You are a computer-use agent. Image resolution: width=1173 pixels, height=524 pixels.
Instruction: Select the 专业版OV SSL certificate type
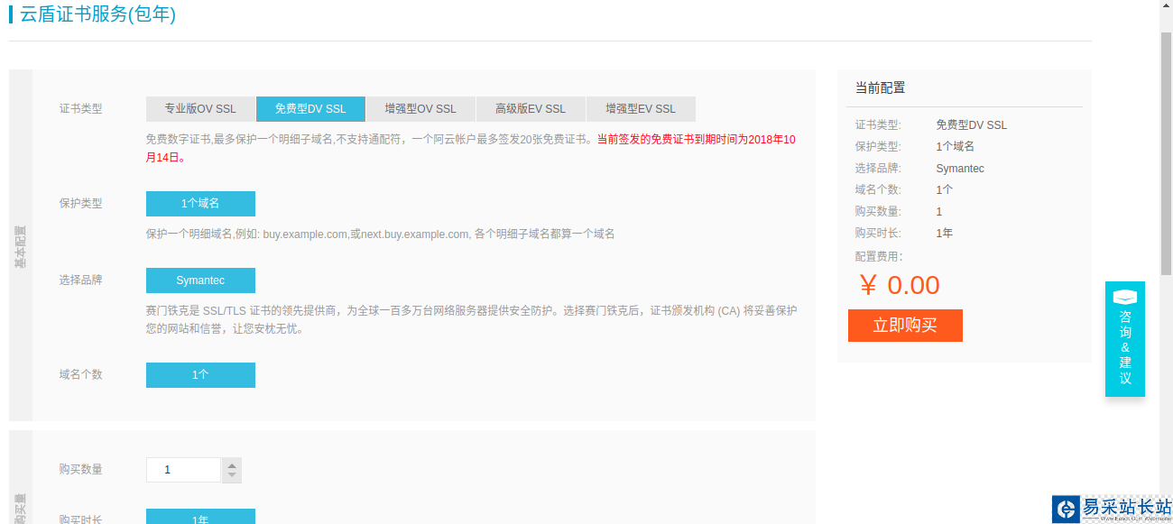(x=200, y=109)
